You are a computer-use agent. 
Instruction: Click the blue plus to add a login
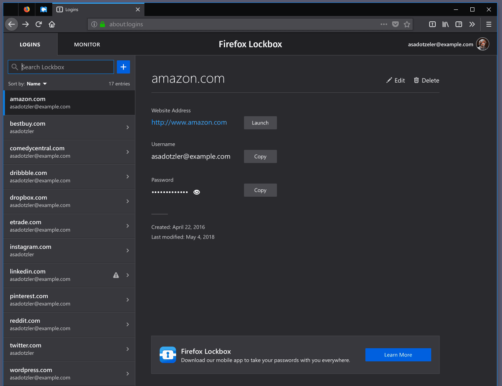(123, 67)
